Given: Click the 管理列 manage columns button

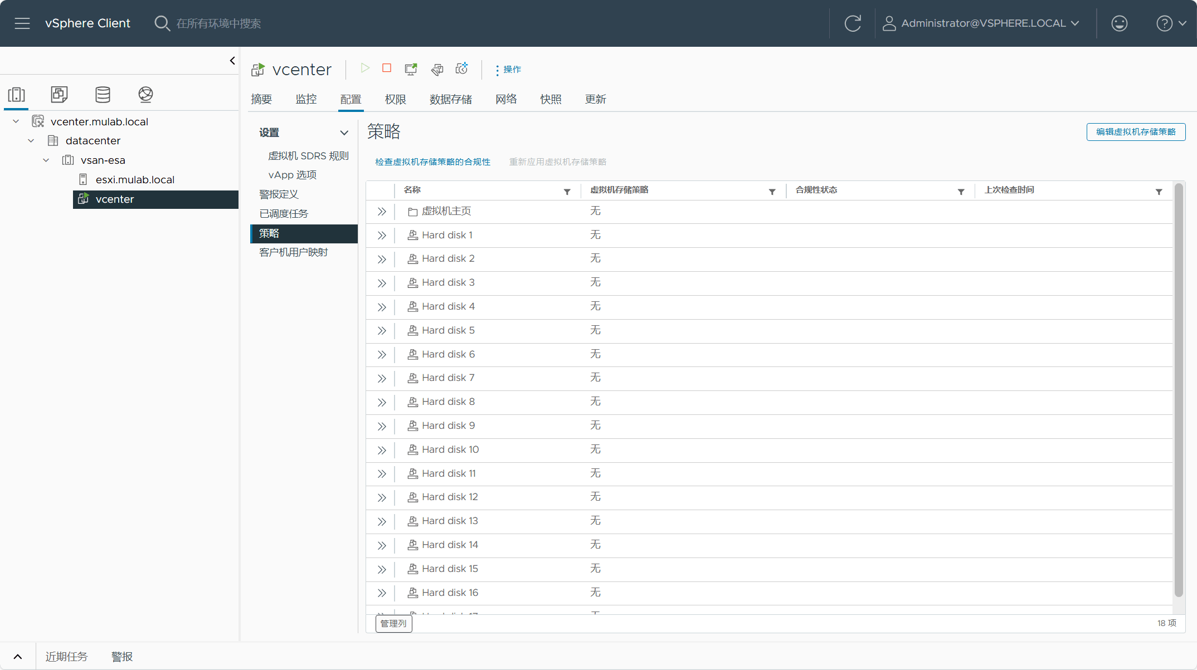Looking at the screenshot, I should (393, 623).
